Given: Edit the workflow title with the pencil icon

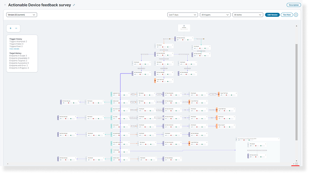Looking at the screenshot, I should [x=74, y=5].
